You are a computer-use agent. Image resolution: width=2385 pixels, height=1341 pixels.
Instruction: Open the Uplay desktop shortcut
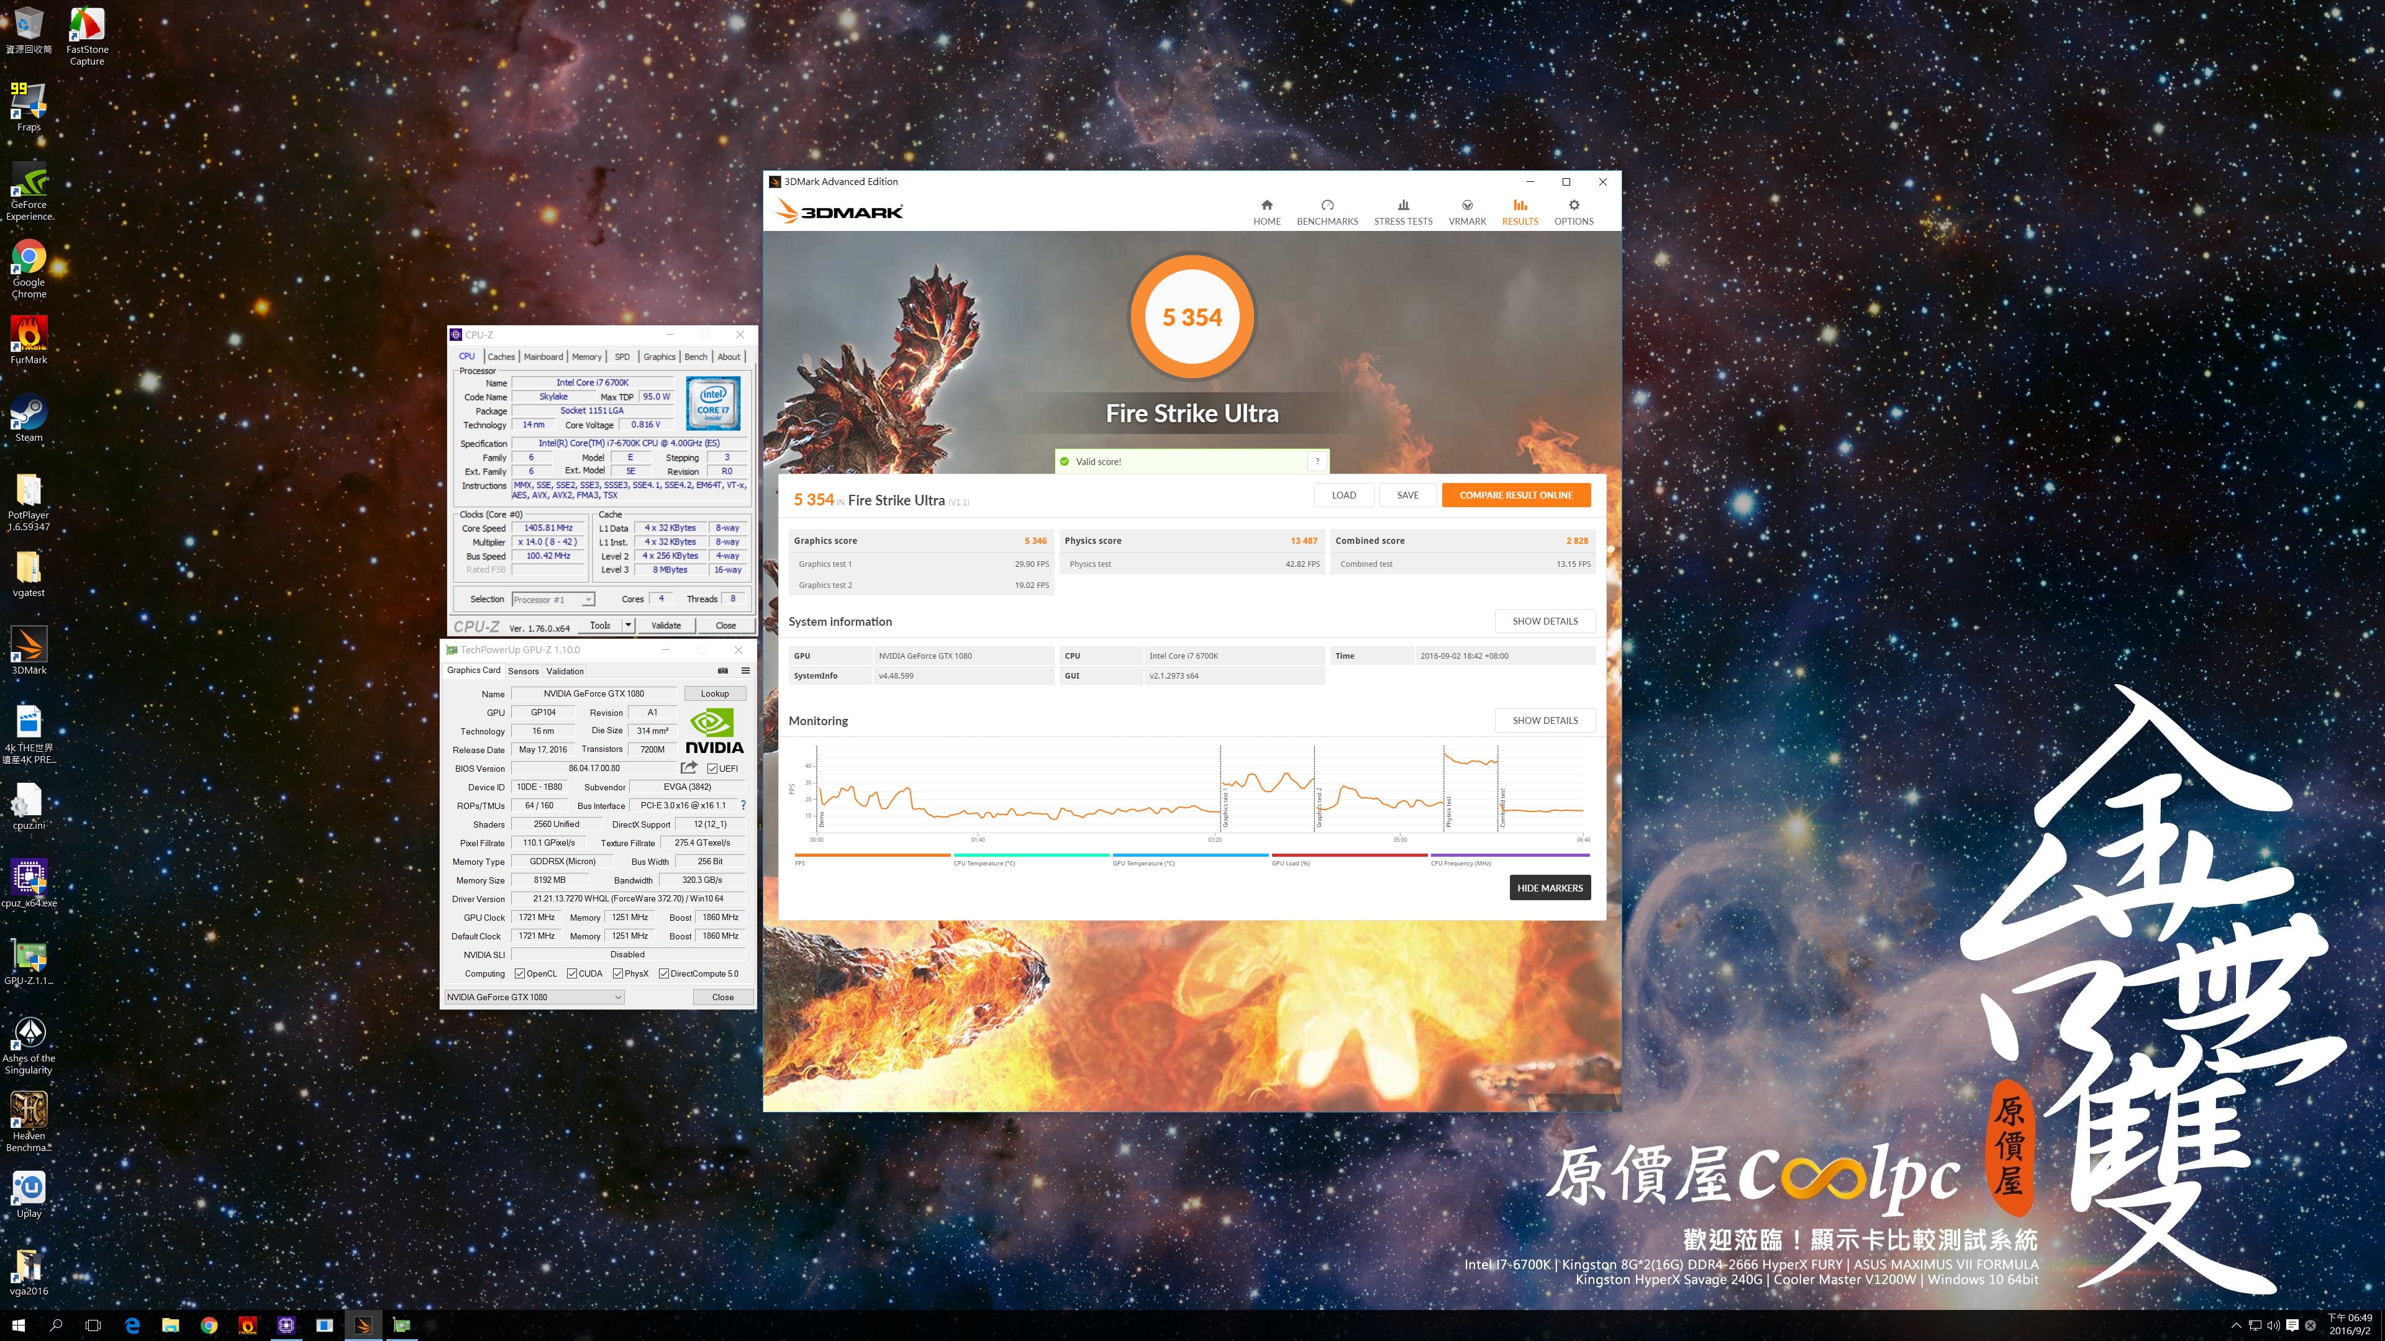[x=29, y=1194]
